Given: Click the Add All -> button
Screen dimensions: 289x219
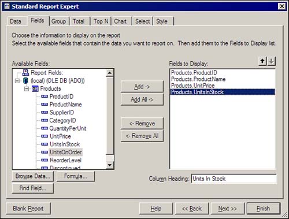Looking at the screenshot, I should (142, 99).
